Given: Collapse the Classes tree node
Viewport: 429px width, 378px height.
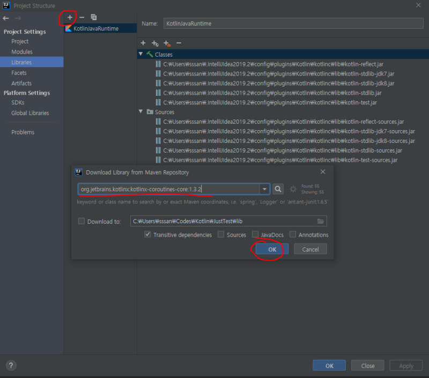Looking at the screenshot, I should [141, 54].
